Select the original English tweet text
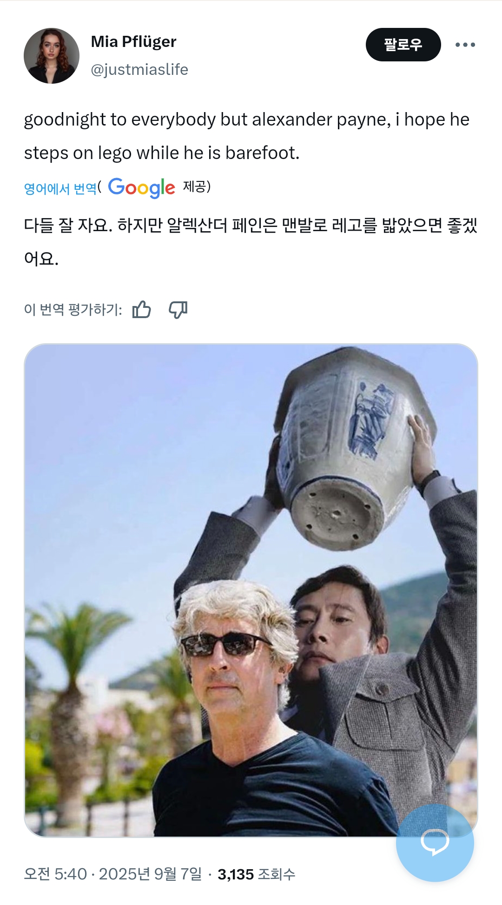This screenshot has height=905, width=502. (246, 136)
